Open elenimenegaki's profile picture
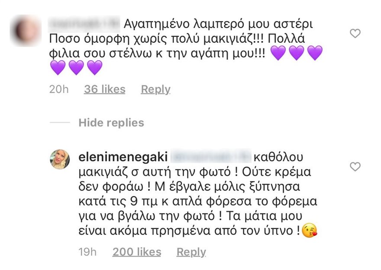The image size is (381, 270). [59, 159]
